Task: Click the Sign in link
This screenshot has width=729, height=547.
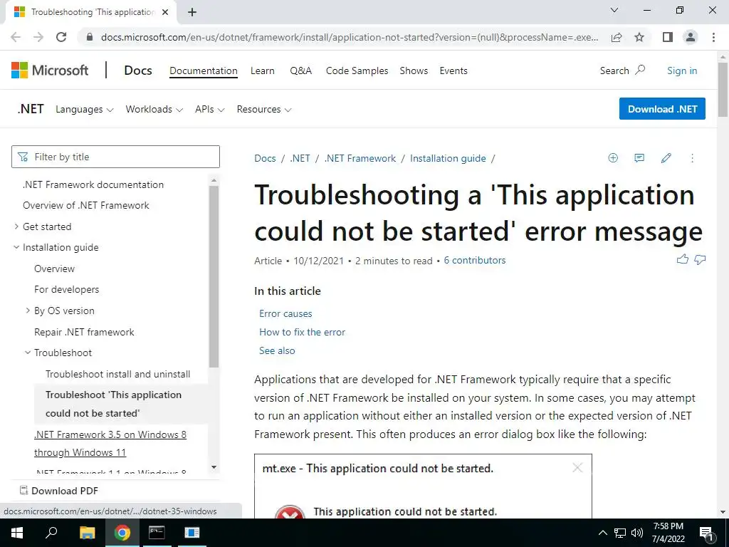Action: (x=682, y=71)
